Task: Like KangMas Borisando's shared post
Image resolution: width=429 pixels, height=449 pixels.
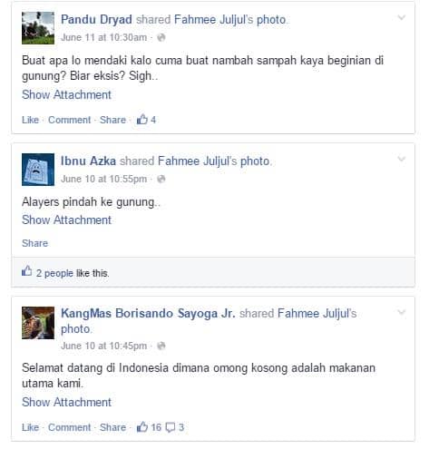Action: tap(30, 427)
